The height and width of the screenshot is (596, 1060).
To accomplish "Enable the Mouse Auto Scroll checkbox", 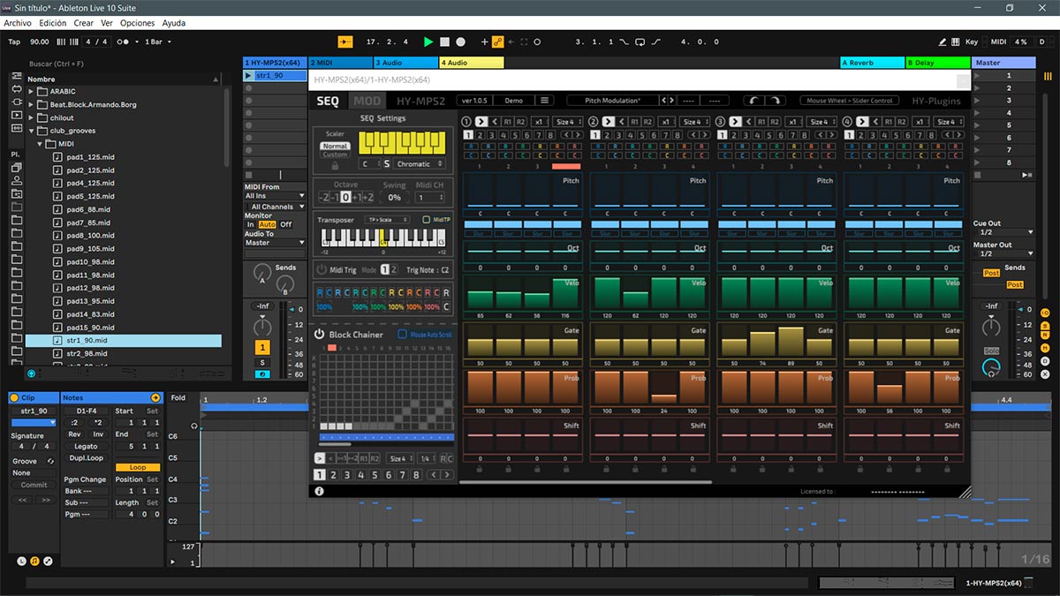I will [402, 335].
